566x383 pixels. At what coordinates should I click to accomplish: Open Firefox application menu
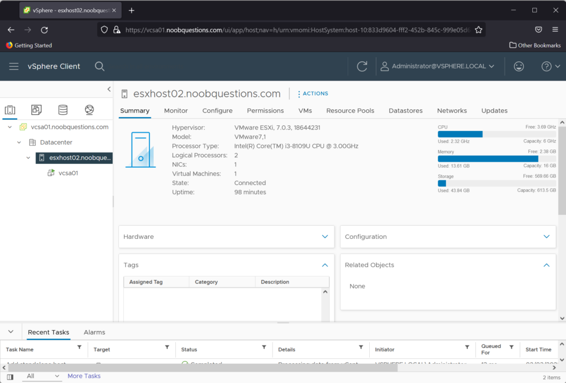(555, 30)
